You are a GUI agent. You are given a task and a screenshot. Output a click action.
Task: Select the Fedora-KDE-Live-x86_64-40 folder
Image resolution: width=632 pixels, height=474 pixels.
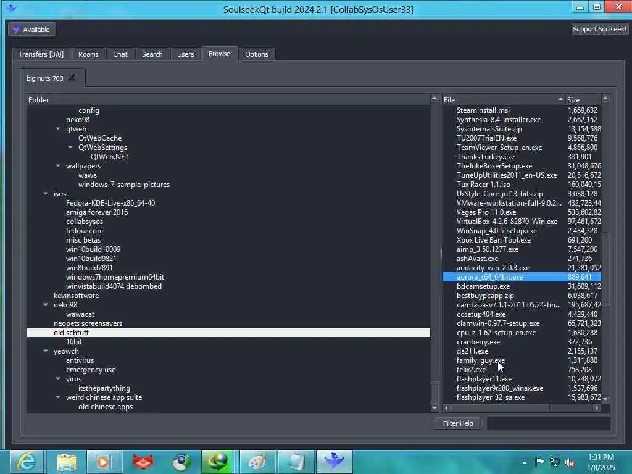click(110, 202)
